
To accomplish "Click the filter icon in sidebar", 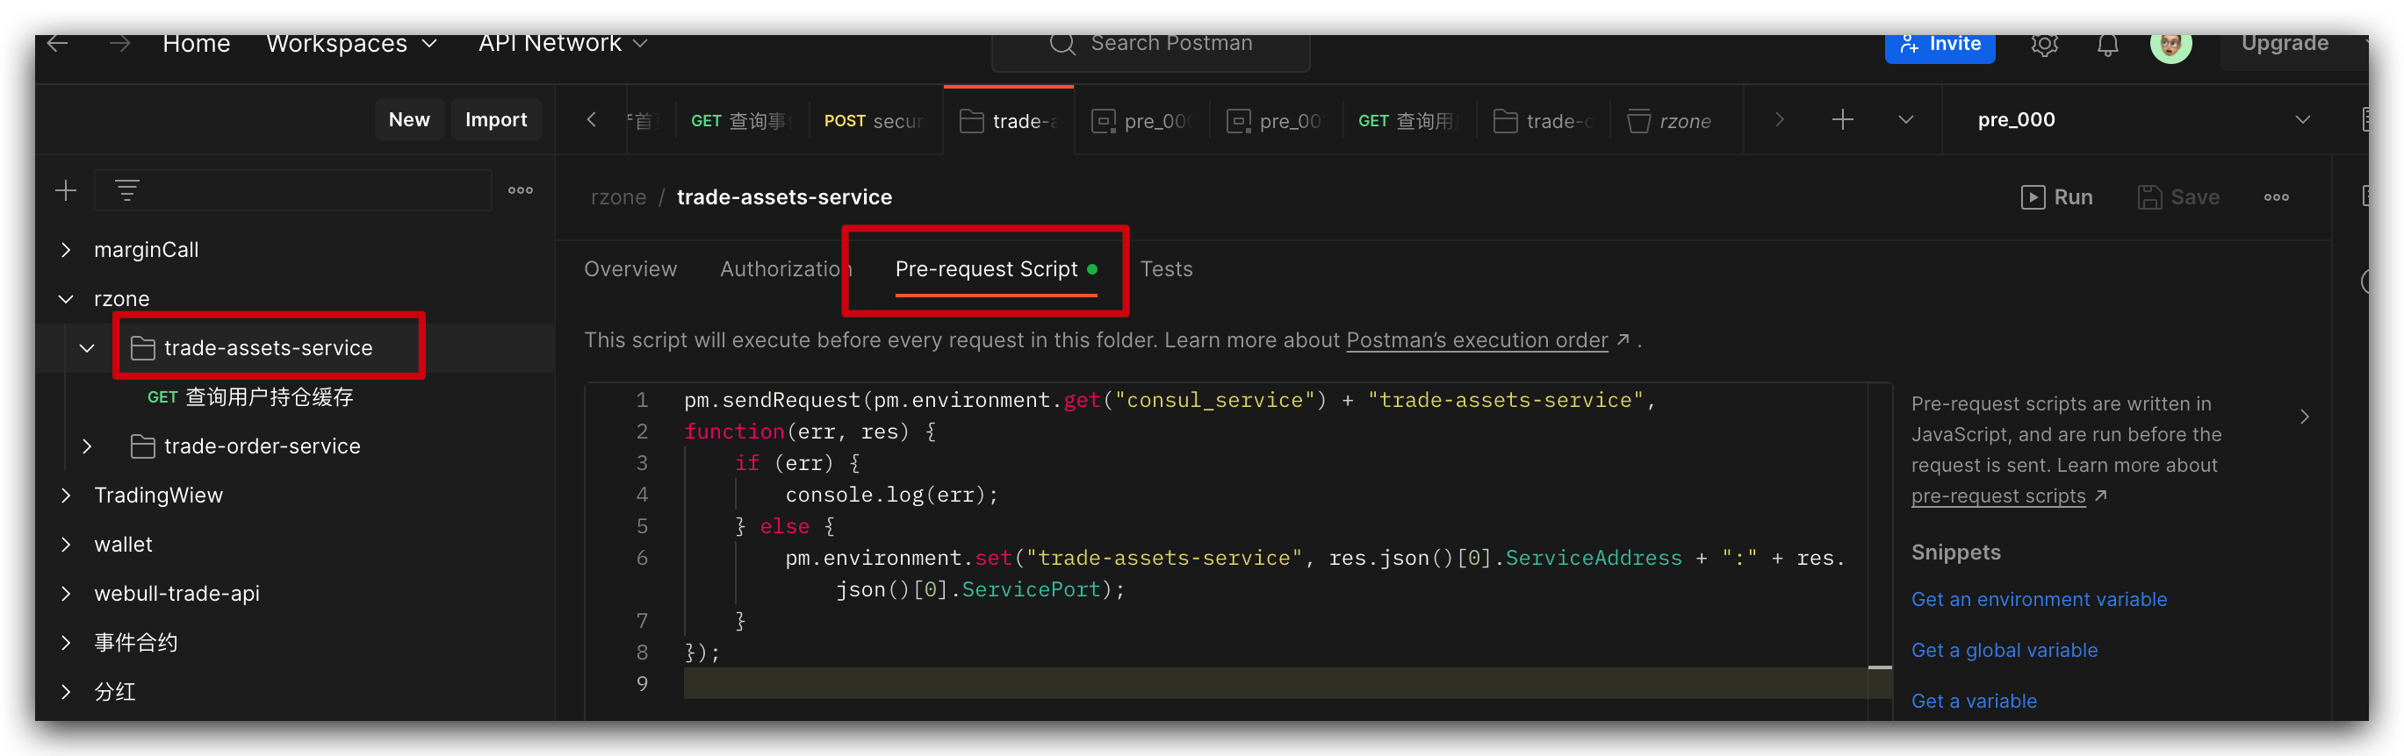I will point(127,191).
